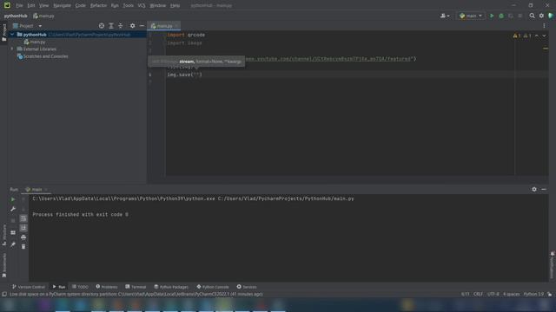Select main.py in the Project tree
Screen dimensions: 556x312
[35, 42]
